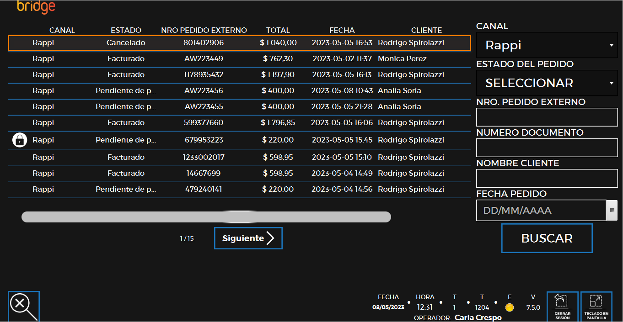
Task: Click the CANAL column header
Action: (62, 30)
